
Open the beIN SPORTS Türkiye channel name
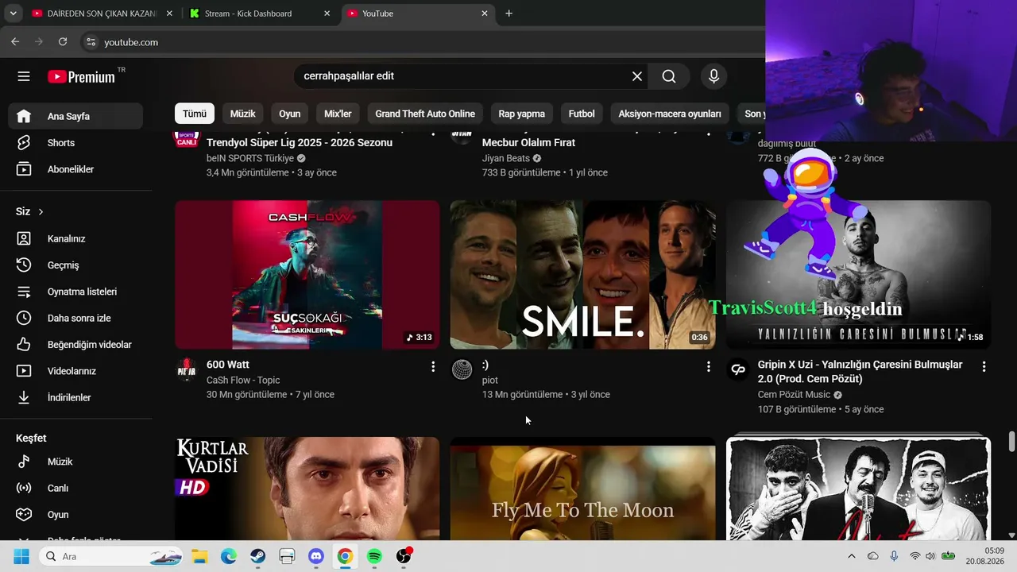click(250, 158)
